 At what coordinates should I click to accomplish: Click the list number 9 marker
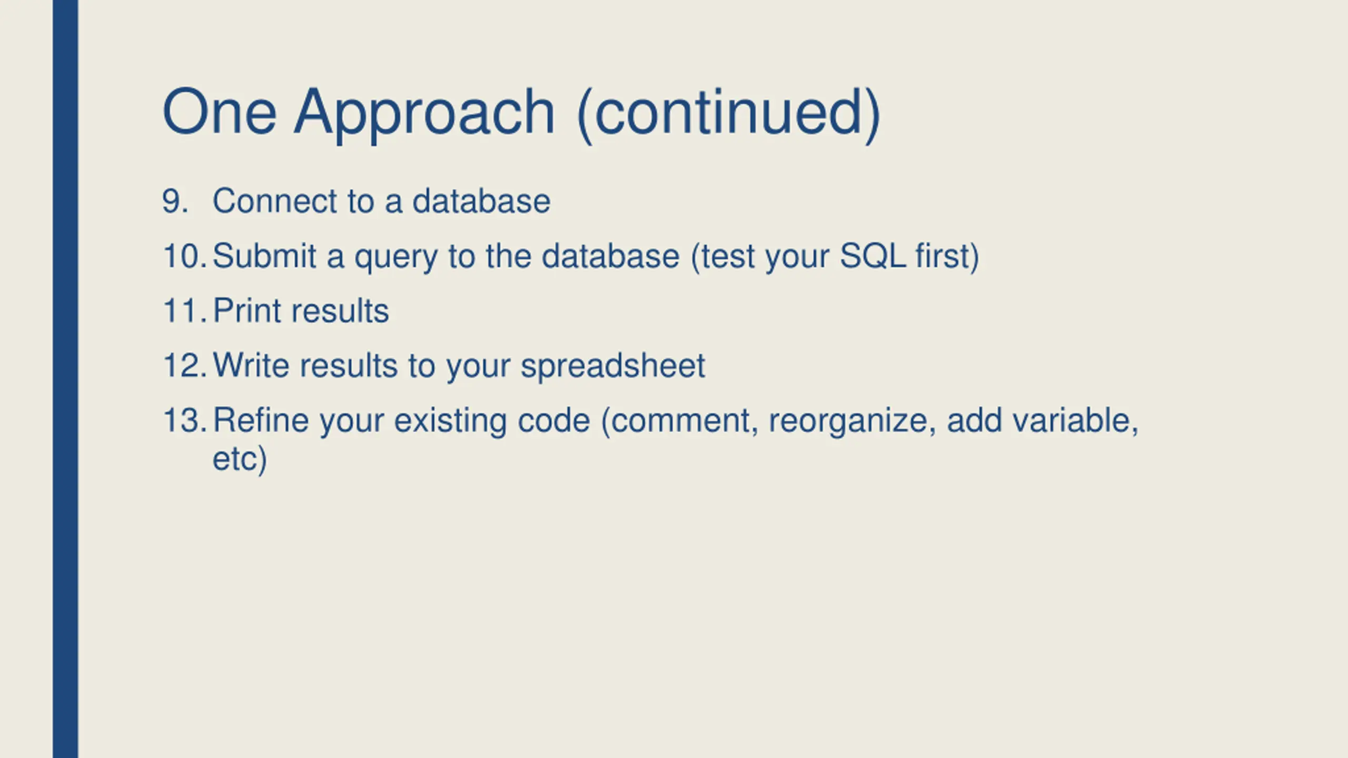[175, 202]
